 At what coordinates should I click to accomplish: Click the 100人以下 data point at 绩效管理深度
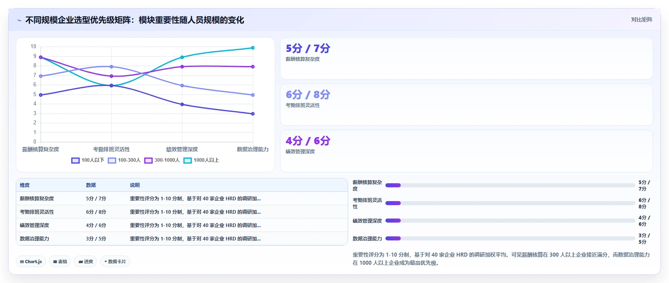click(x=182, y=105)
